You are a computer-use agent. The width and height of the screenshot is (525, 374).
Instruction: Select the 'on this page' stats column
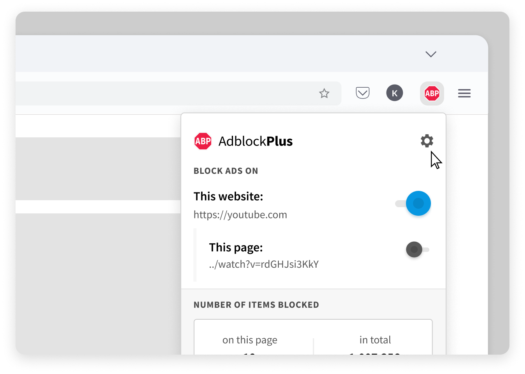pyautogui.click(x=250, y=340)
